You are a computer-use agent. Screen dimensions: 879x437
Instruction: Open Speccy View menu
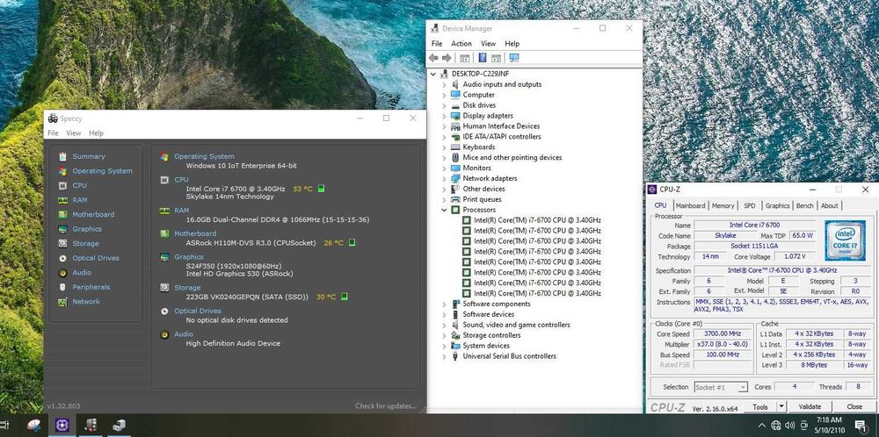click(74, 133)
